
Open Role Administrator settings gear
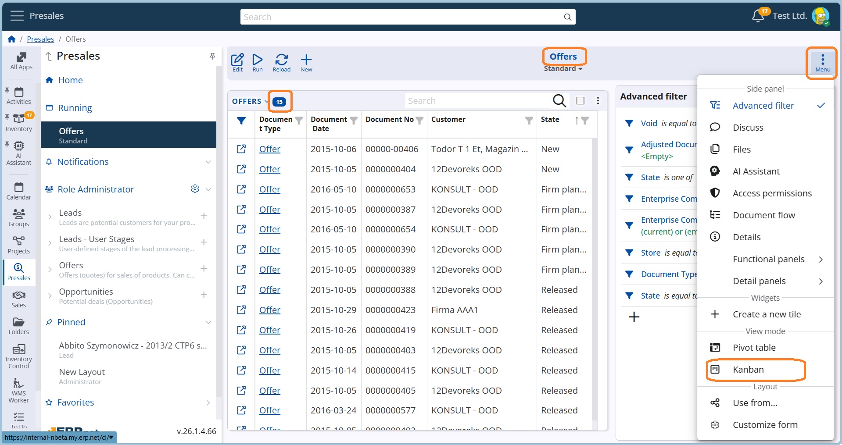point(195,189)
